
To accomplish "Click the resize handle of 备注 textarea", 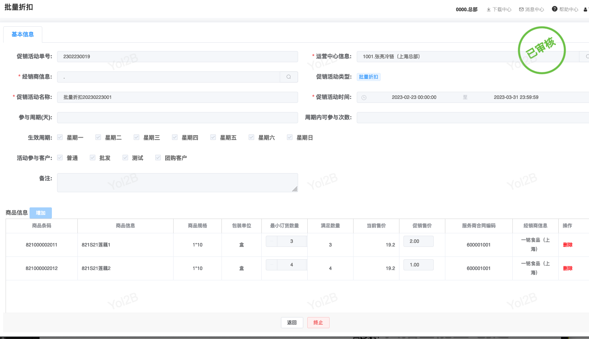I will pyautogui.click(x=295, y=189).
